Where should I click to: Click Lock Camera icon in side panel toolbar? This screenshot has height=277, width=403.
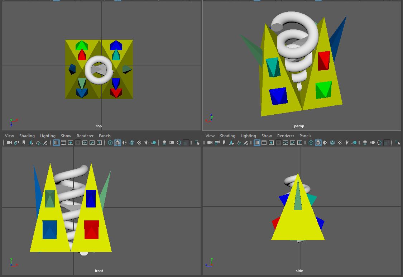[x=217, y=143]
